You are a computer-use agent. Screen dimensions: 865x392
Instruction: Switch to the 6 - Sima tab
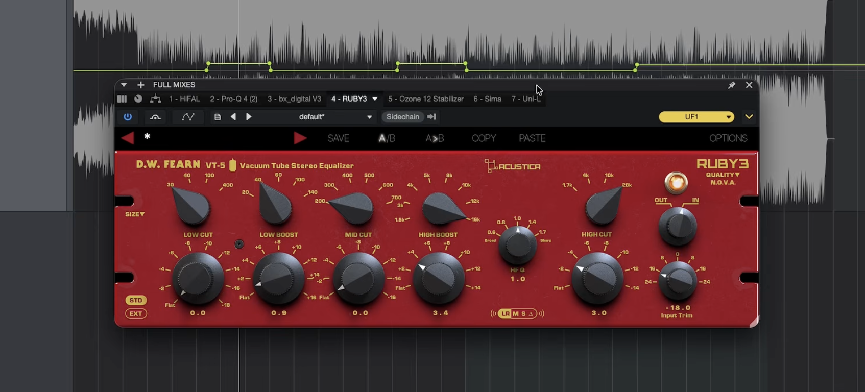click(x=487, y=99)
